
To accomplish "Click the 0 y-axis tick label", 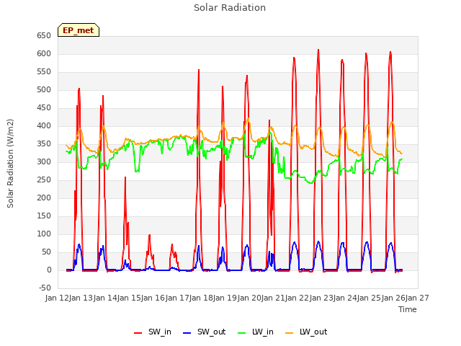I will 49,270.
